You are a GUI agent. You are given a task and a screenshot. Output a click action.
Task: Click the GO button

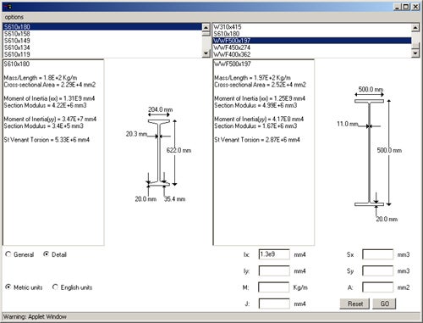pos(384,304)
